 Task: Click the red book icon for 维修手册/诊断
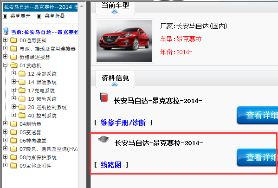pos(104,97)
